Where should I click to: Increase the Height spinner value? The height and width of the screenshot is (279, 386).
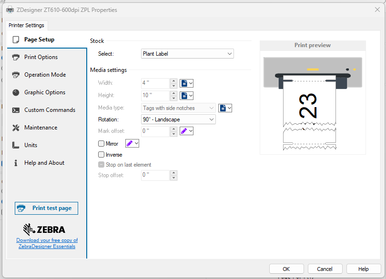coord(174,93)
